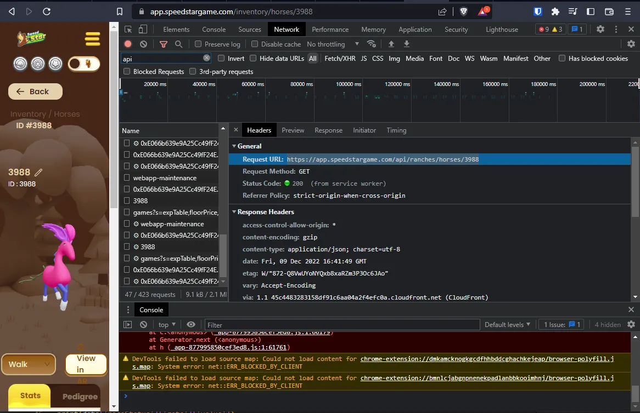Show the Preview tab of request
Screen dimensions: 640x413
(293, 130)
